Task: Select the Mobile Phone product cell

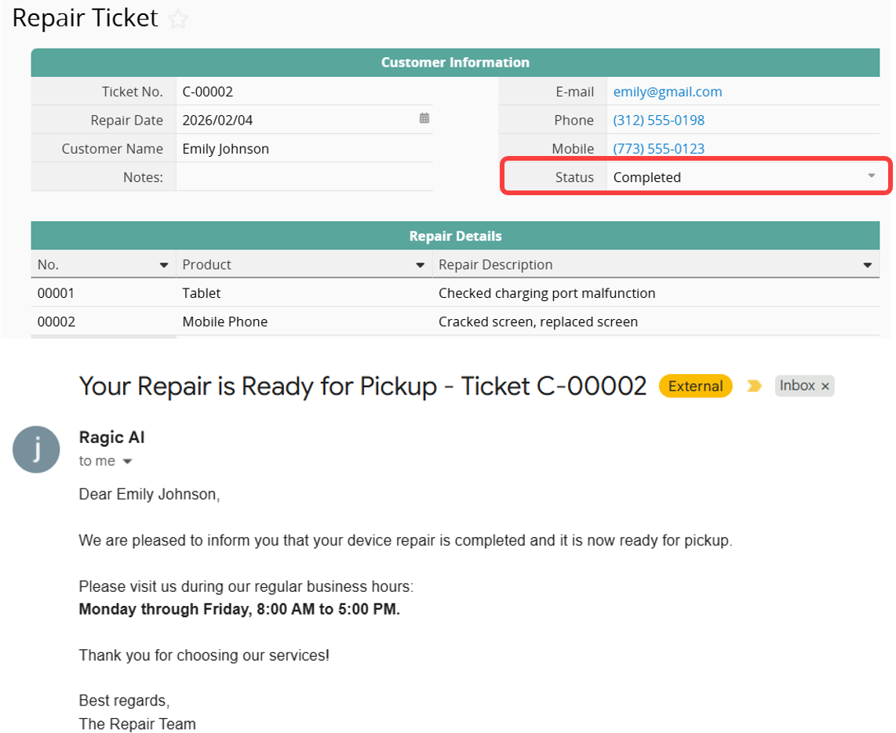Action: [225, 321]
